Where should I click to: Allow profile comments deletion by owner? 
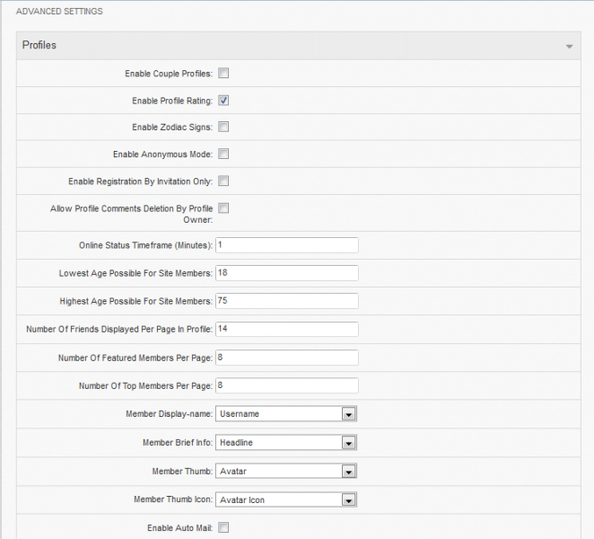[223, 208]
